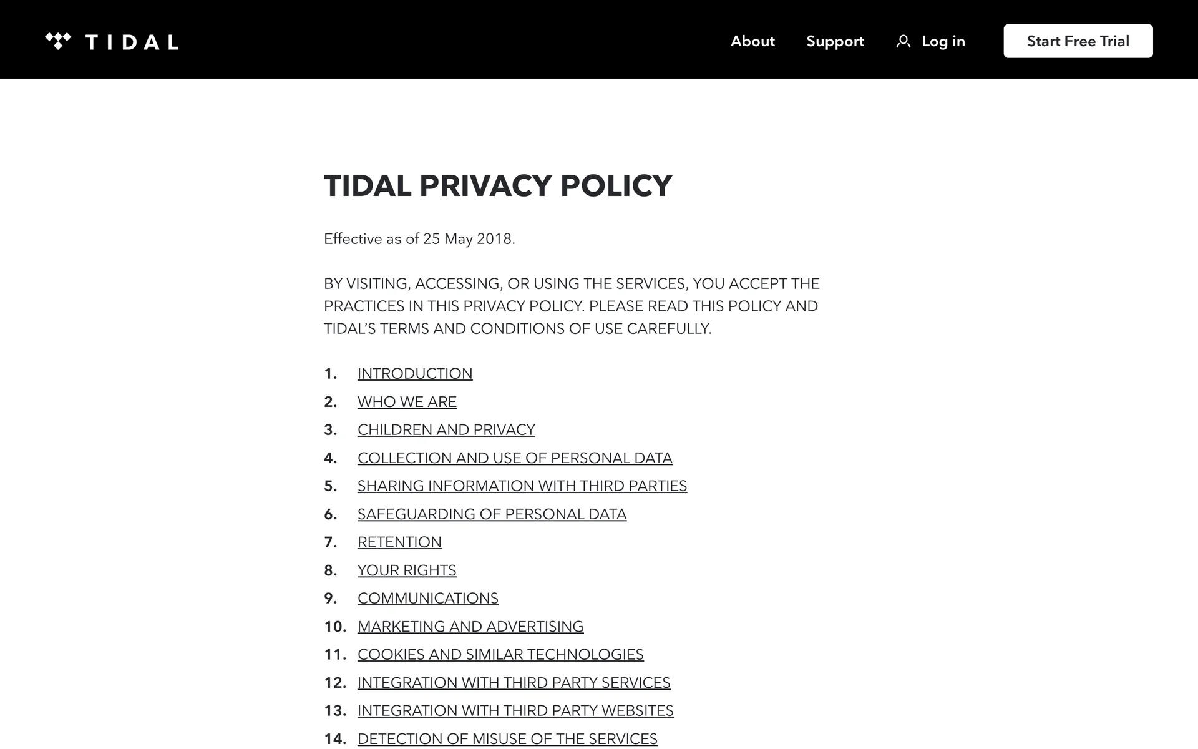Screen dimensions: 1198x749
Task: Open the Support menu item
Action: [835, 41]
